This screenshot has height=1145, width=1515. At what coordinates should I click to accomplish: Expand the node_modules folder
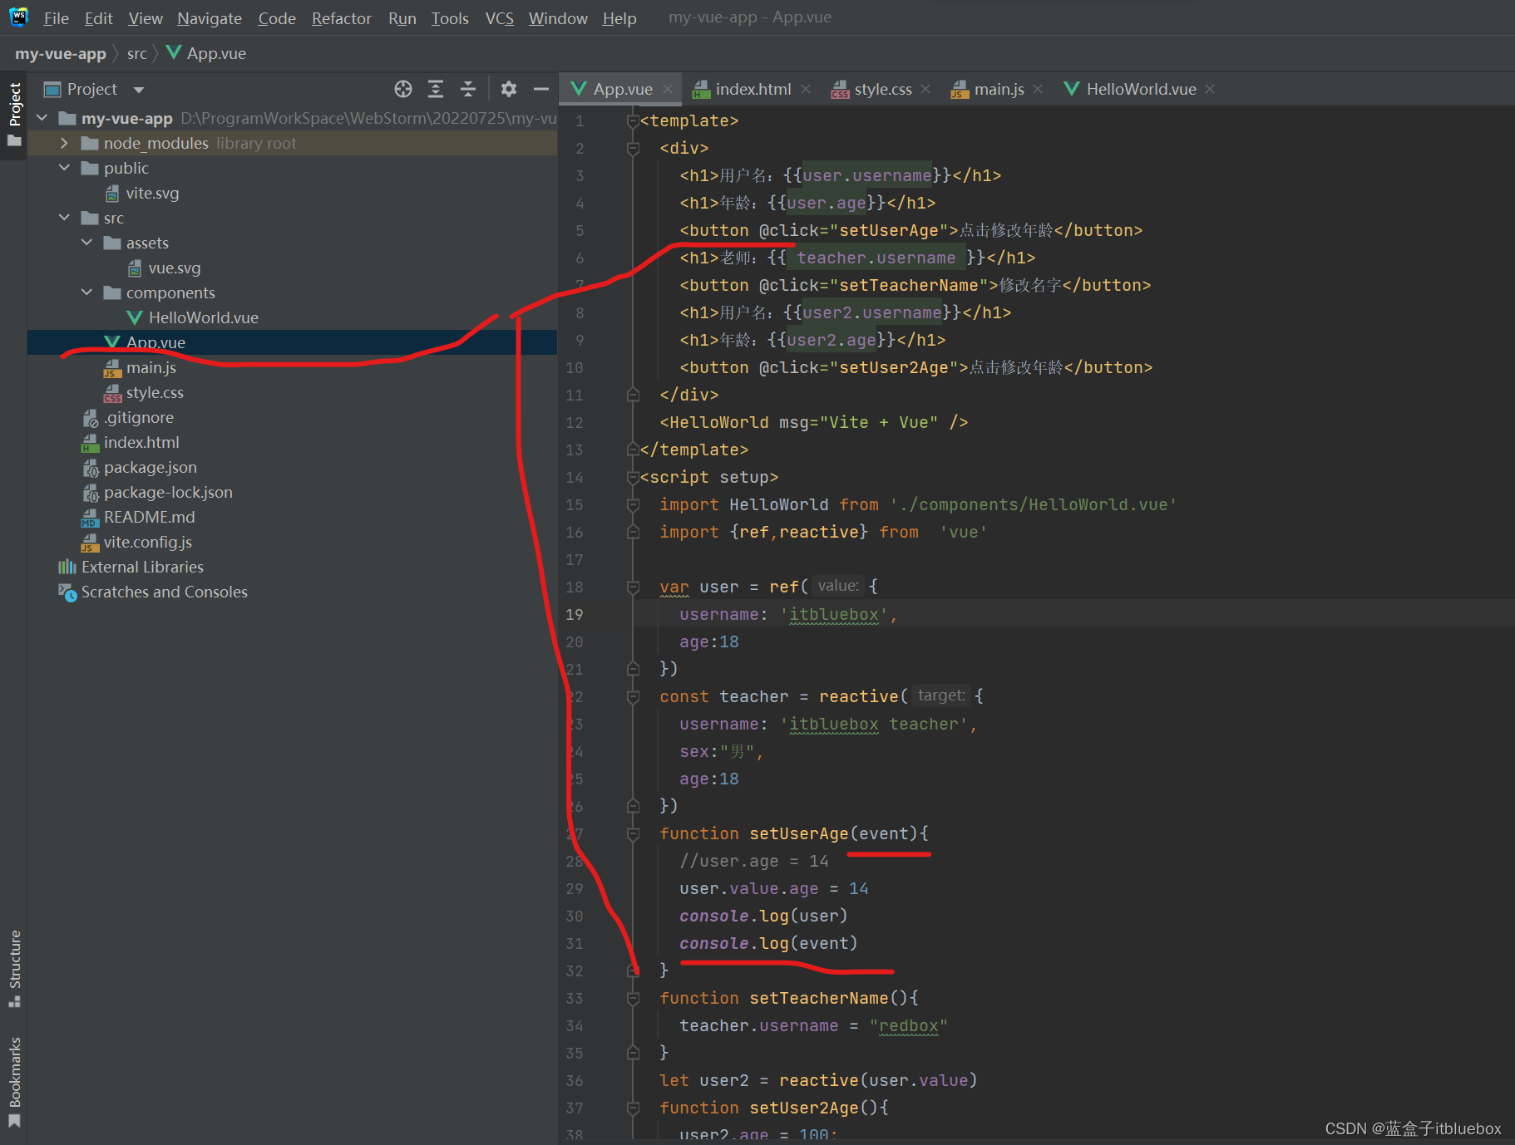(x=64, y=143)
